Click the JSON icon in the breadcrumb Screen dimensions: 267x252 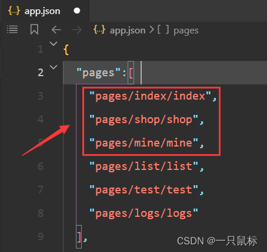coord(99,30)
